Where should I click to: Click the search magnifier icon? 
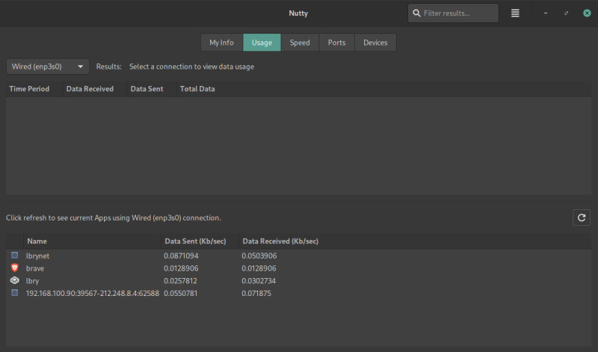click(x=416, y=13)
